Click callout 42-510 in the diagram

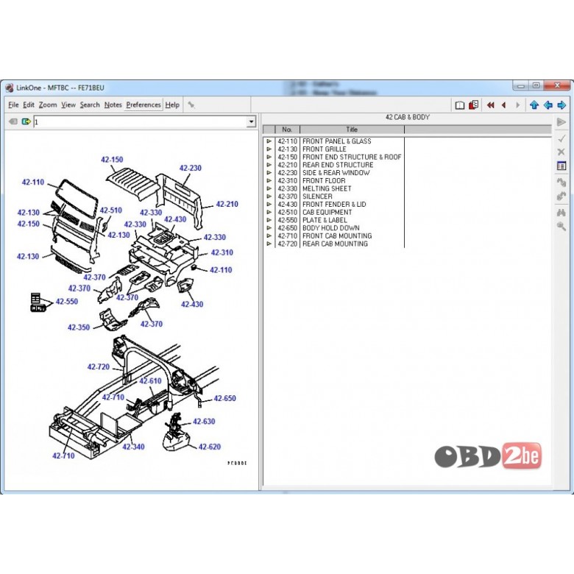[110, 210]
